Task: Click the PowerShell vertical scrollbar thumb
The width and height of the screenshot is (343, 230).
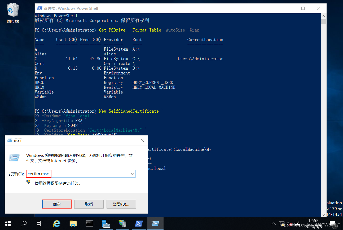Action: click(324, 21)
